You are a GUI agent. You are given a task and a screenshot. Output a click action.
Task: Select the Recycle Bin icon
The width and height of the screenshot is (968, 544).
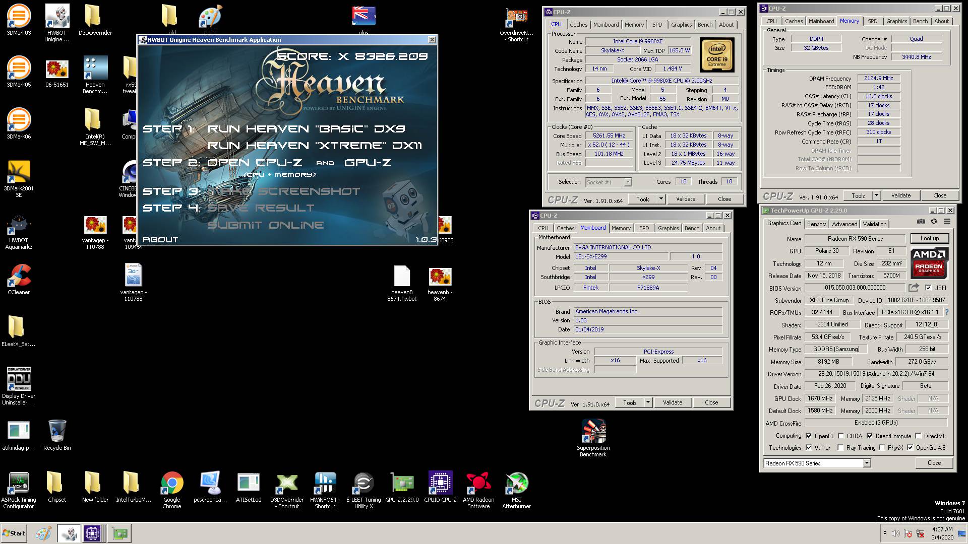(57, 435)
